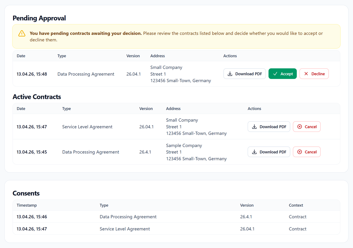This screenshot has width=353, height=248.
Task: Decline the pending Data Processing Agreement
Action: 314,74
